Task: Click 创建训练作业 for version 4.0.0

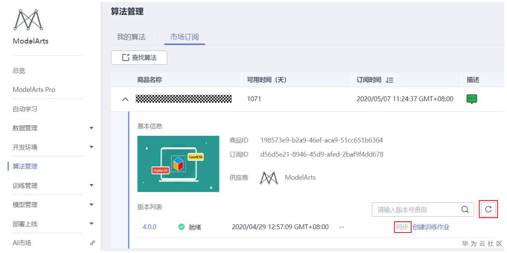Action: (431, 227)
